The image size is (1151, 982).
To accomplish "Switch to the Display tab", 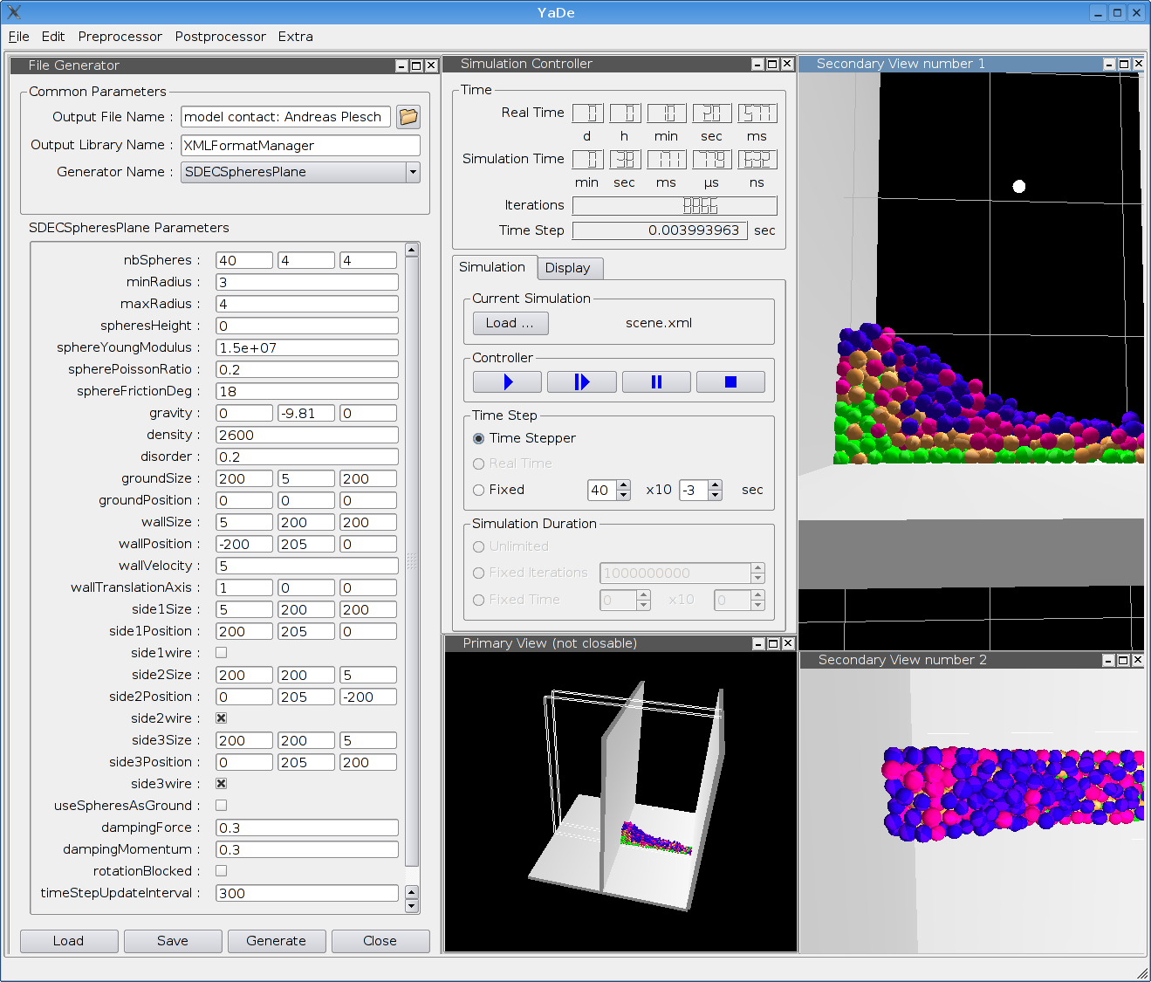I will click(x=567, y=268).
